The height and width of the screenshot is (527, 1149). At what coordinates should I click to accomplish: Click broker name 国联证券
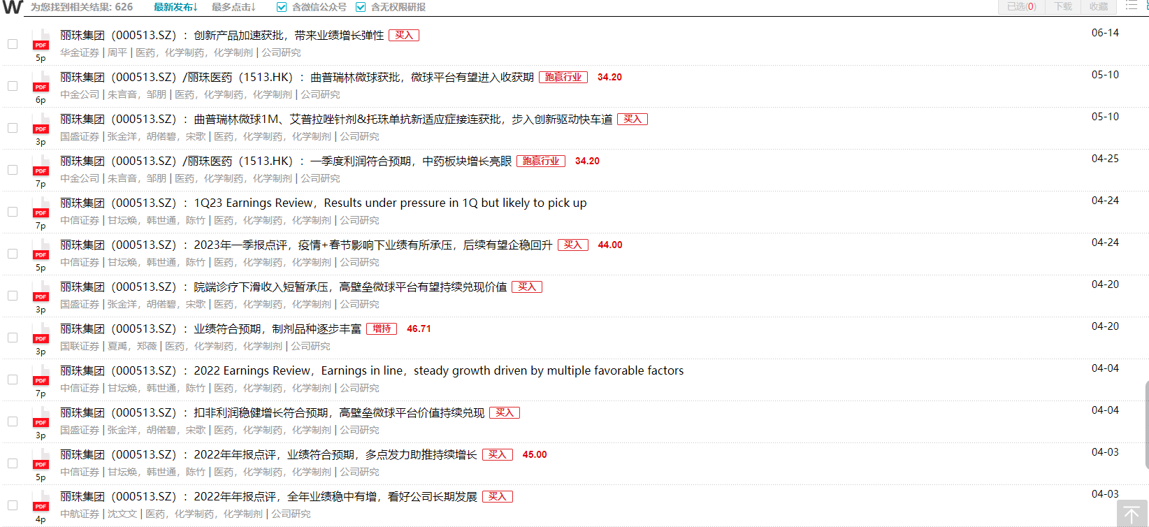point(80,346)
